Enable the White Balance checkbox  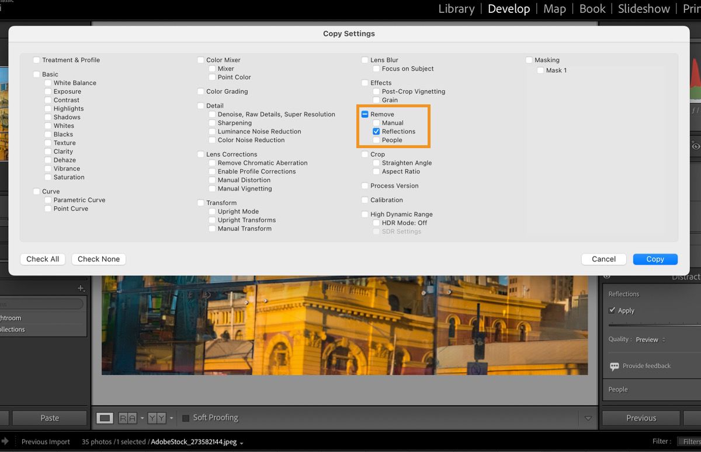[48, 83]
